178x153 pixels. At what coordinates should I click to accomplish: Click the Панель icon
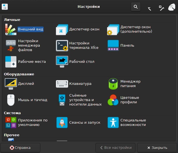tap(113, 45)
